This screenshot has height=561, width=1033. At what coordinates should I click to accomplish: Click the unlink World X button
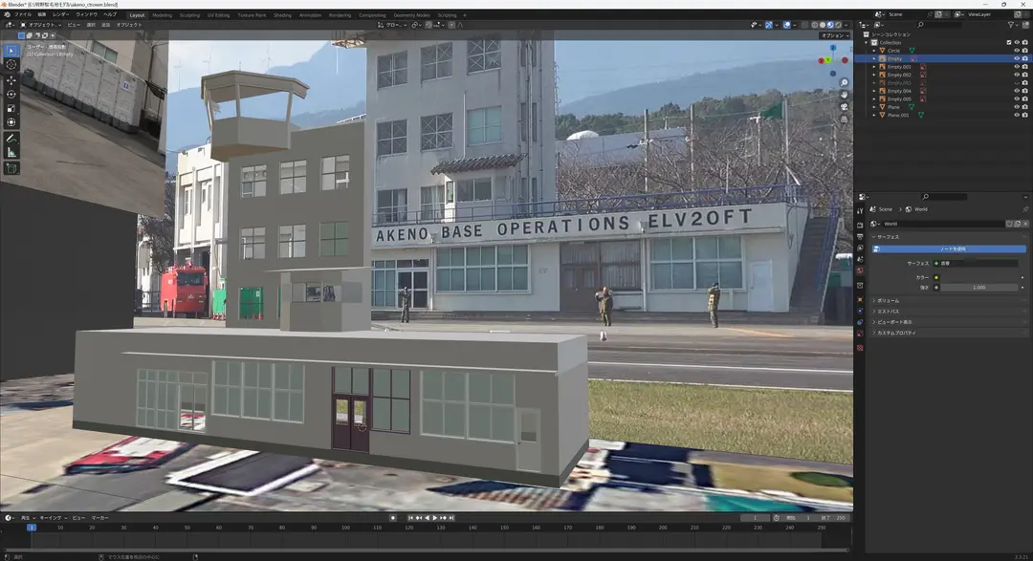(x=1025, y=224)
